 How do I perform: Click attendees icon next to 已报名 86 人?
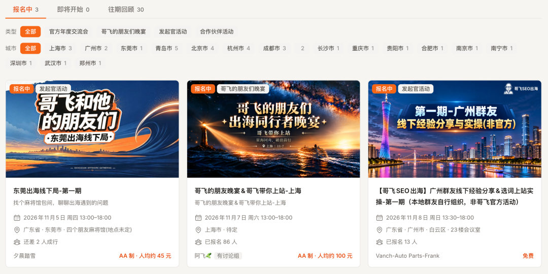click(x=198, y=242)
